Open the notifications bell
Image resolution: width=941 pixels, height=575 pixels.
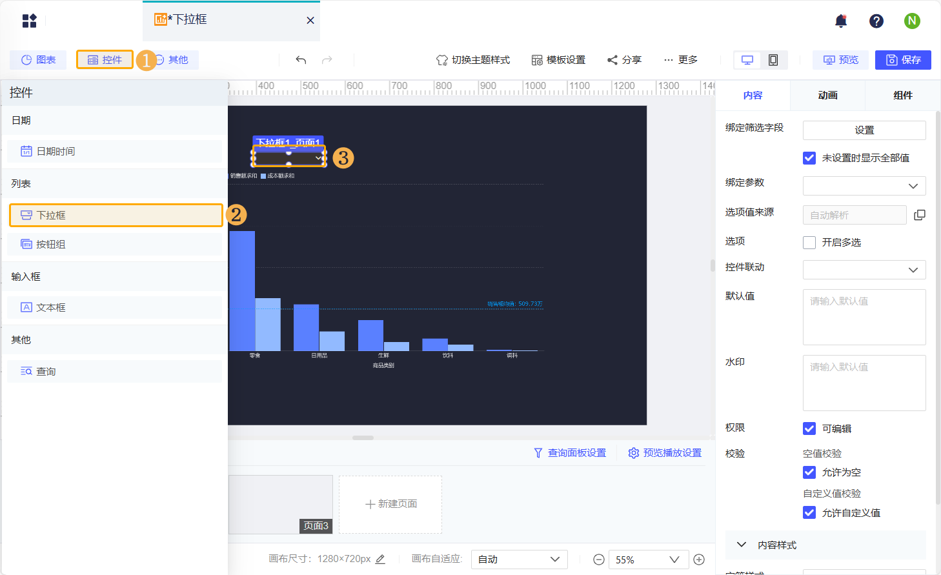coord(841,21)
